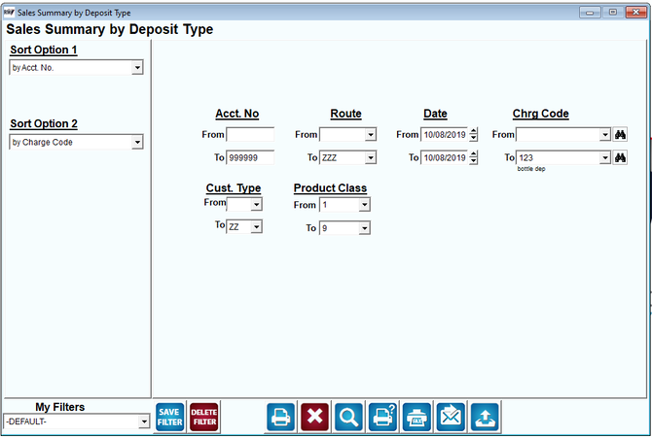Send report via fax icon
Image resolution: width=652 pixels, height=438 pixels.
point(417,417)
